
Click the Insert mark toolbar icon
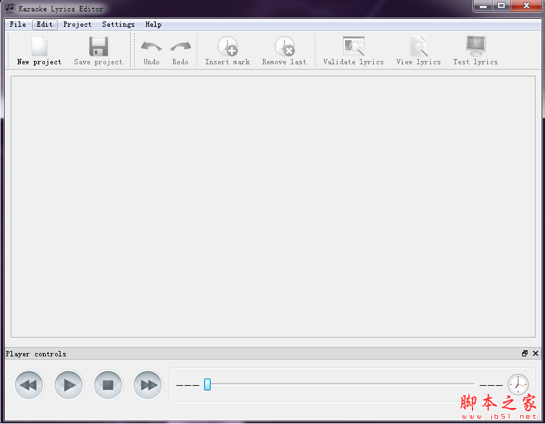[228, 47]
